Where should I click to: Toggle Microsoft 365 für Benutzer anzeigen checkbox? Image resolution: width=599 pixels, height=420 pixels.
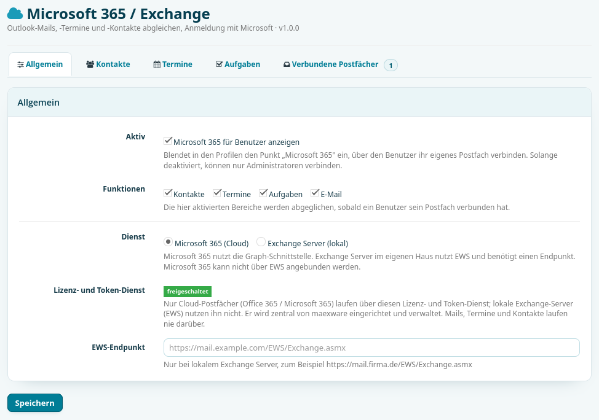168,141
